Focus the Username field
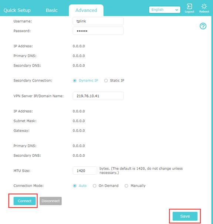Viewport: 213px width, 224px height. (98, 21)
